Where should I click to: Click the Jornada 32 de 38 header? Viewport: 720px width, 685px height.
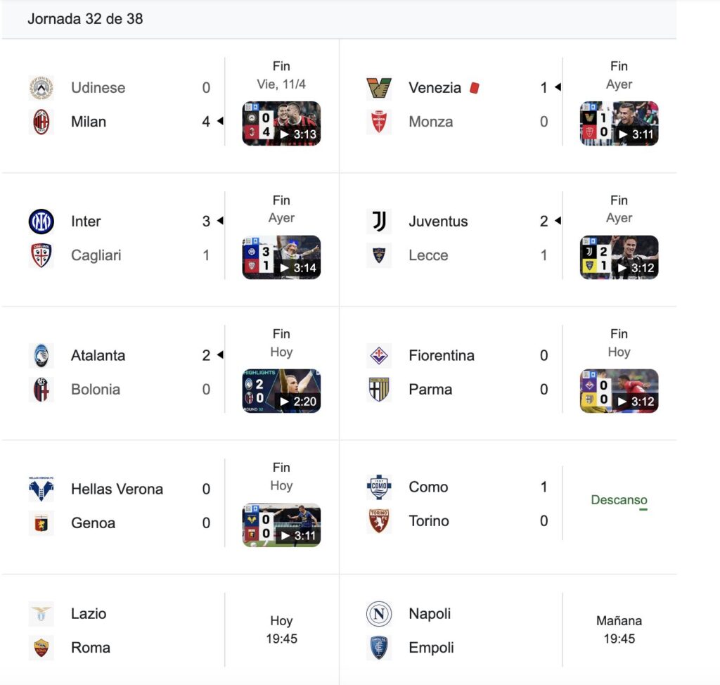[x=85, y=19]
